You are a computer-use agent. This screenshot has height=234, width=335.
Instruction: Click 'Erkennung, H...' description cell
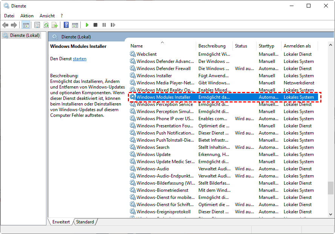tap(214, 154)
